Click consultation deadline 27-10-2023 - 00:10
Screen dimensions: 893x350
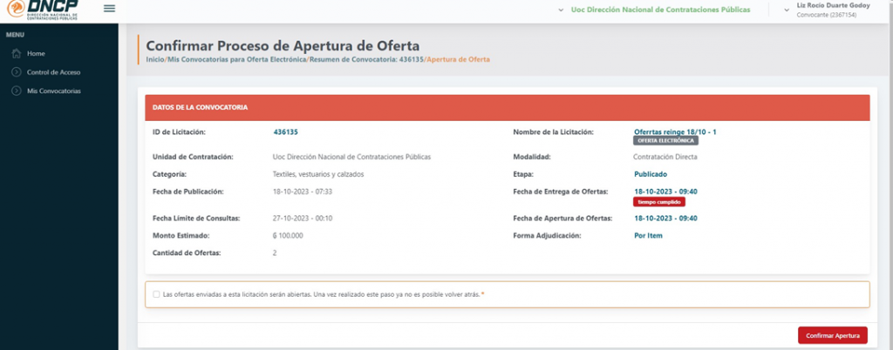point(303,219)
